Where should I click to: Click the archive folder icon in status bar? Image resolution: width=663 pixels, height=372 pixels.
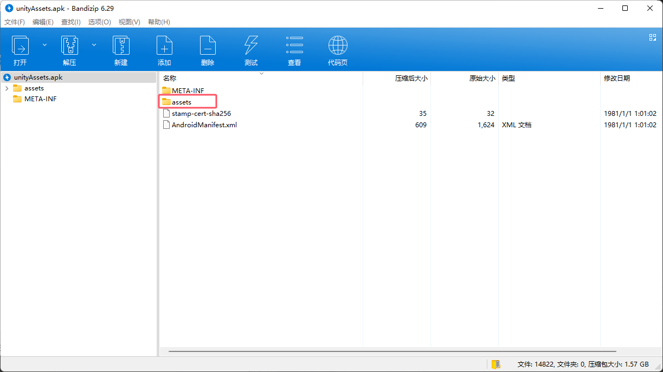(x=495, y=364)
